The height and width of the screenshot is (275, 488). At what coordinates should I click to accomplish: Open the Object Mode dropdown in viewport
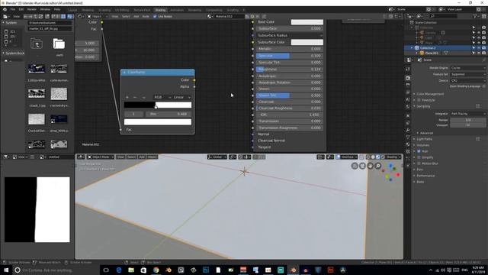[x=100, y=157]
